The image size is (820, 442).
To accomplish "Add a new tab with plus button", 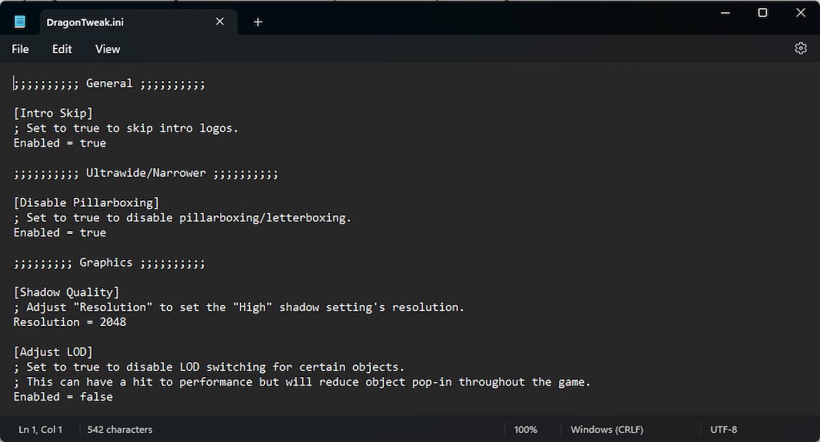I will tap(258, 22).
